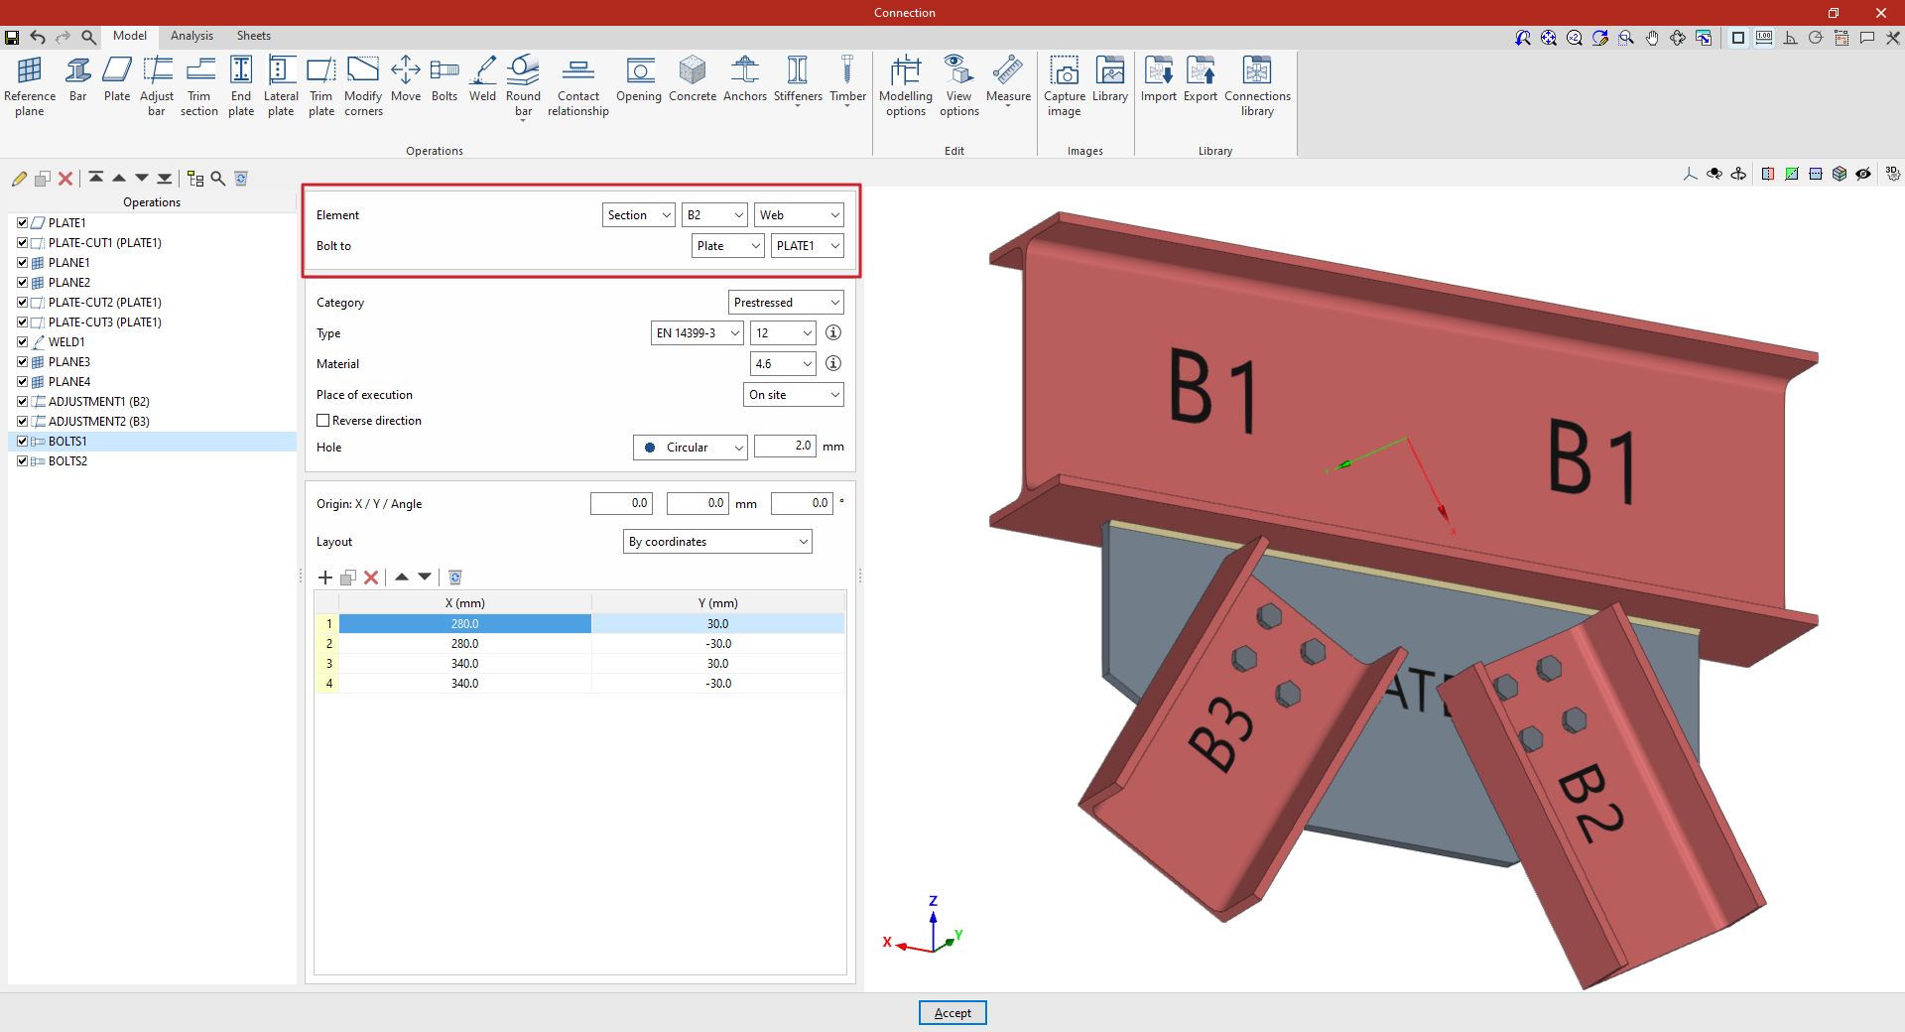Click the Accept button
The height and width of the screenshot is (1032, 1905).
click(x=952, y=1013)
